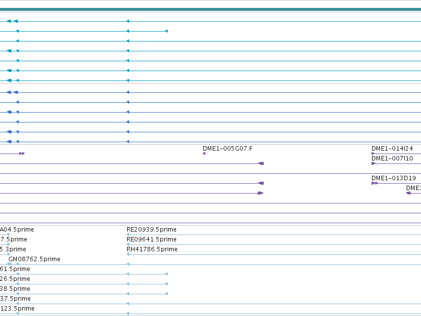Select the small purple arrow beside DME1-005G07.F

[204, 154]
